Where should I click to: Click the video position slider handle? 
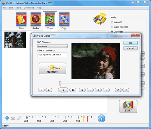(x=60, y=83)
